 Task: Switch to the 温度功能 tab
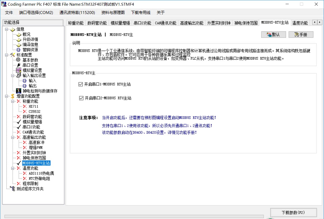pyautogui.click(x=300, y=23)
